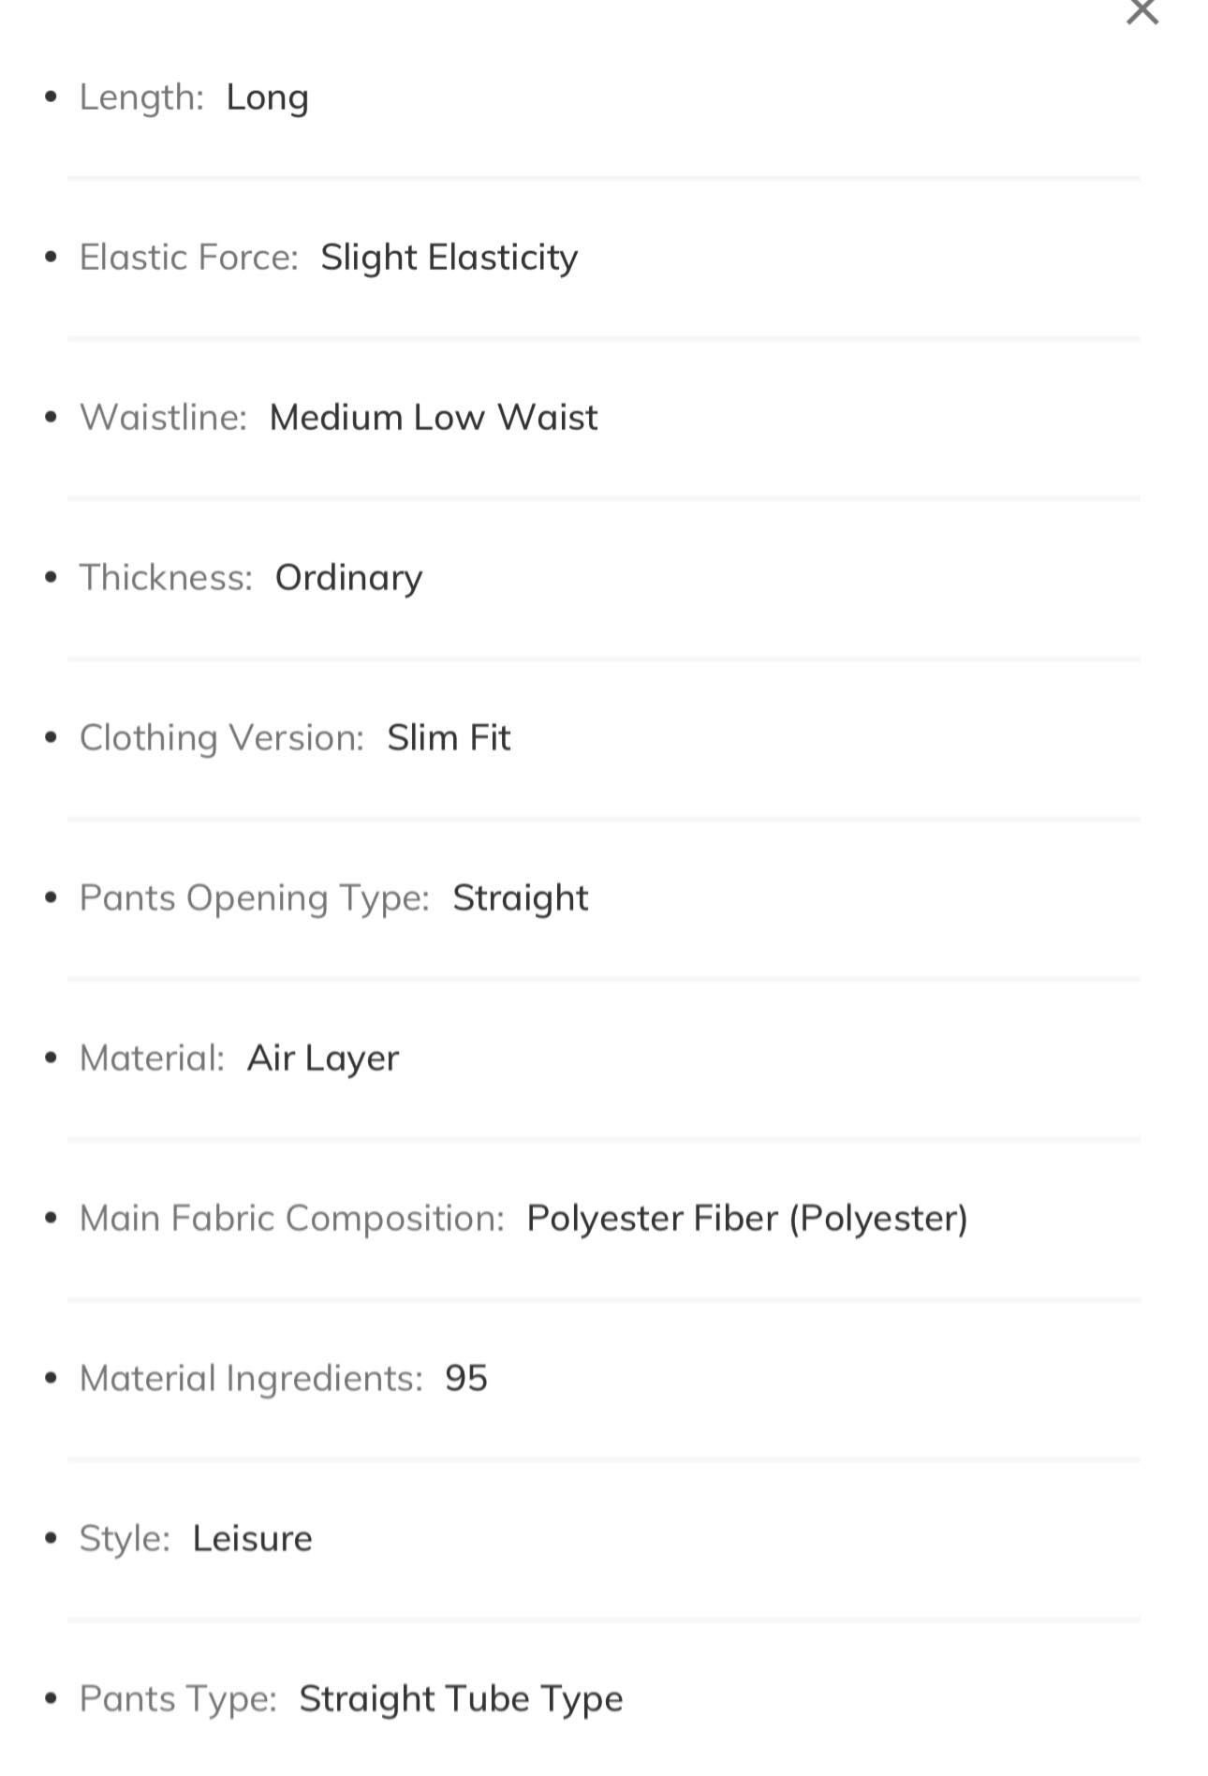Select the Material Ingredients label
1208x1776 pixels.
tap(251, 1379)
